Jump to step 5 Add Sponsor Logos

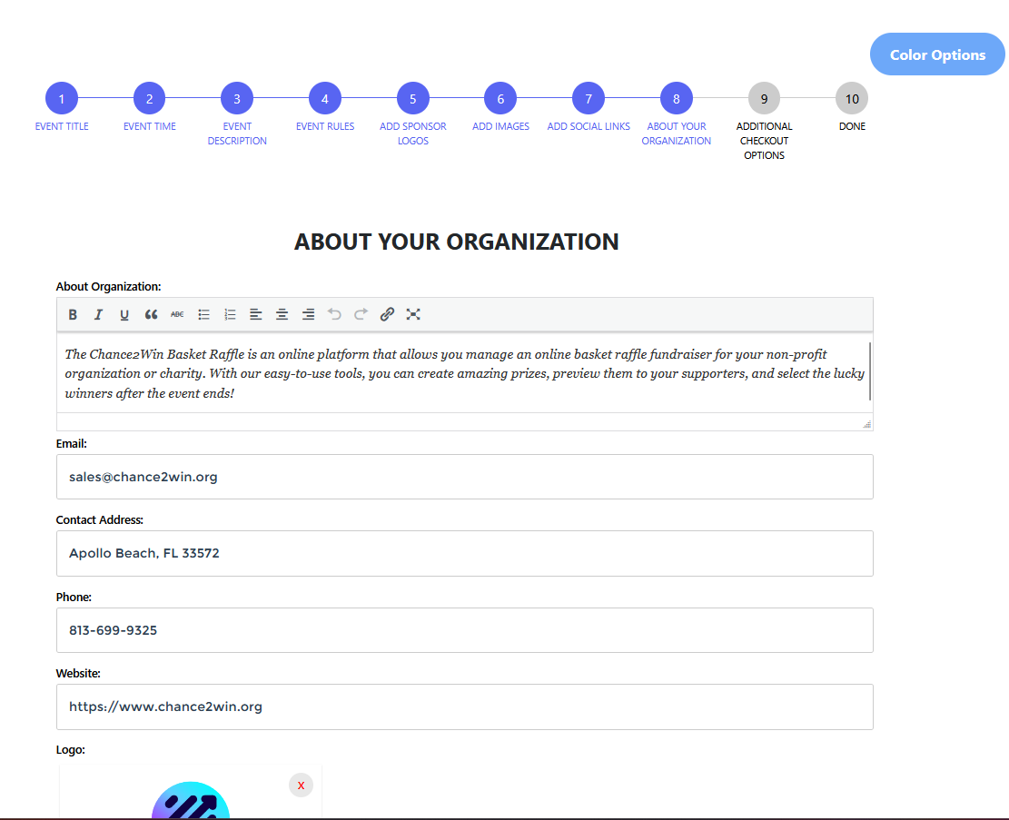(412, 98)
